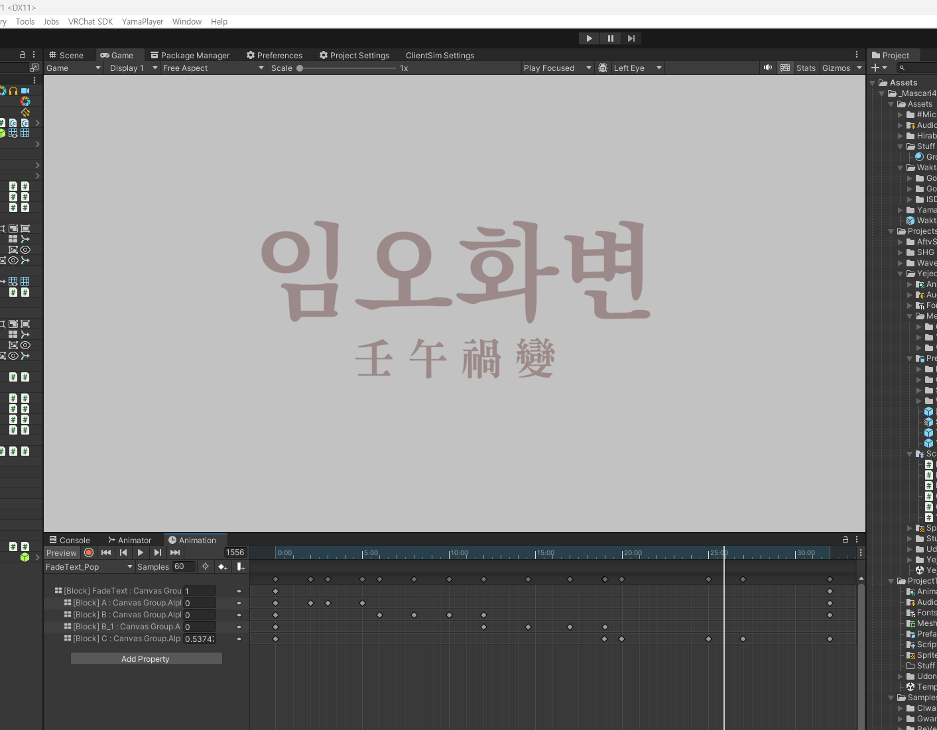Open the FadeText_Pop clip dropdown

(x=90, y=567)
